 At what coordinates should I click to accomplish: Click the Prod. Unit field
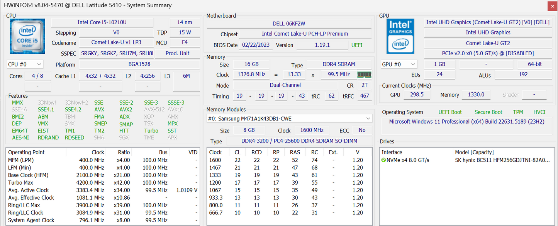click(x=177, y=53)
